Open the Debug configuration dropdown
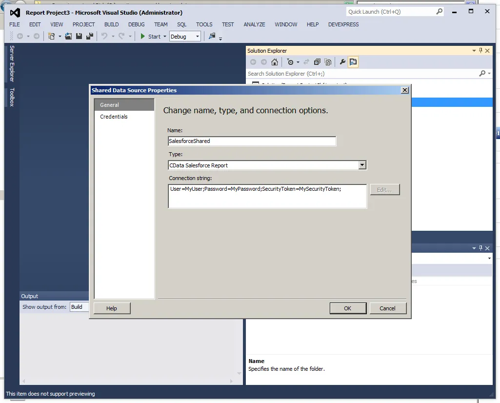Screen dimensions: 500x403 pyautogui.click(x=184, y=36)
